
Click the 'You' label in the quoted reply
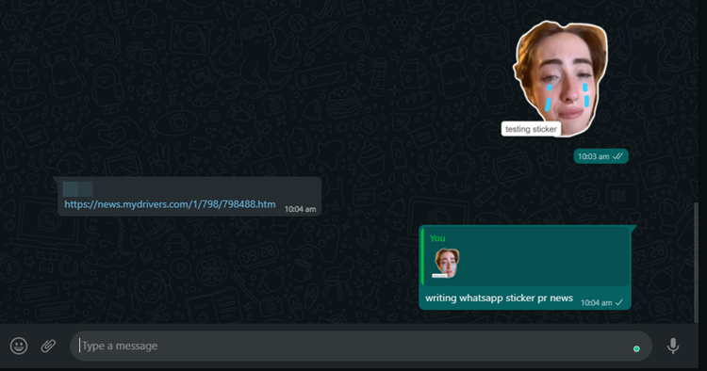pos(437,238)
